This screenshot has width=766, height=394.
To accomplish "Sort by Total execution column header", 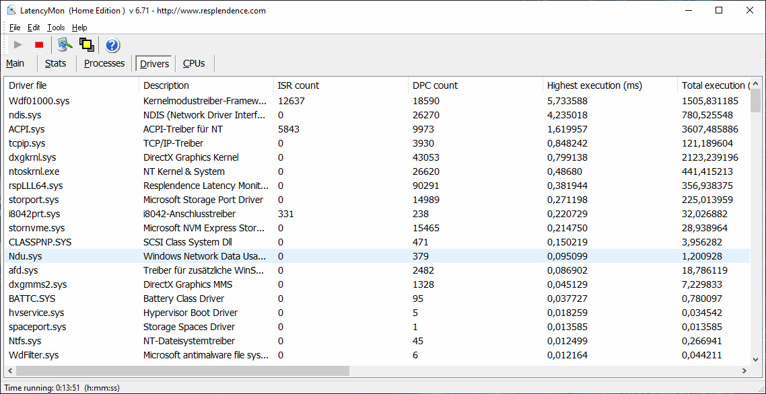I will (713, 85).
